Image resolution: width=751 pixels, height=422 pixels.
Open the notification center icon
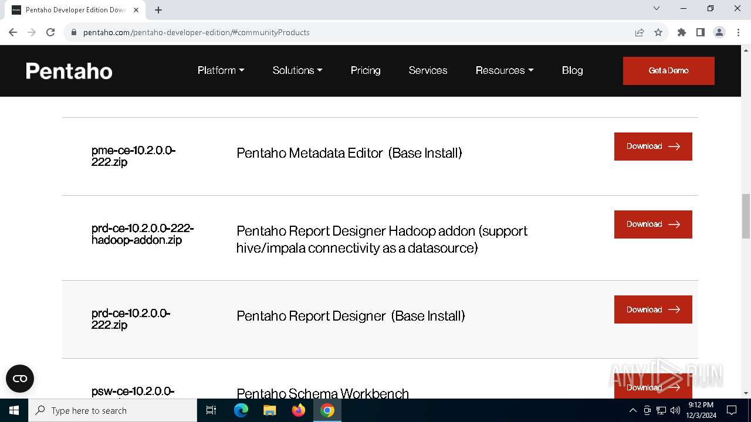[732, 410]
